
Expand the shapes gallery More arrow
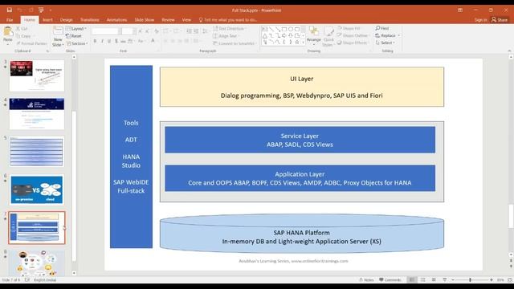[303, 43]
